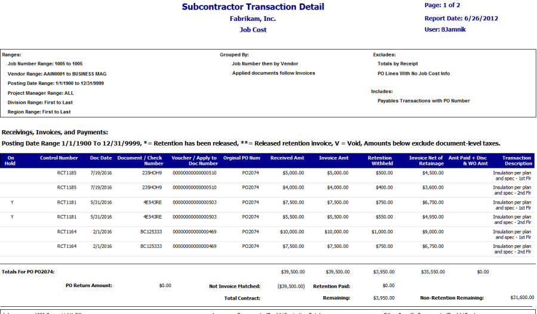This screenshot has width=537, height=314.
Task: Click the ($39,500.00) Not Invoice Matched value
Action: coord(291,286)
